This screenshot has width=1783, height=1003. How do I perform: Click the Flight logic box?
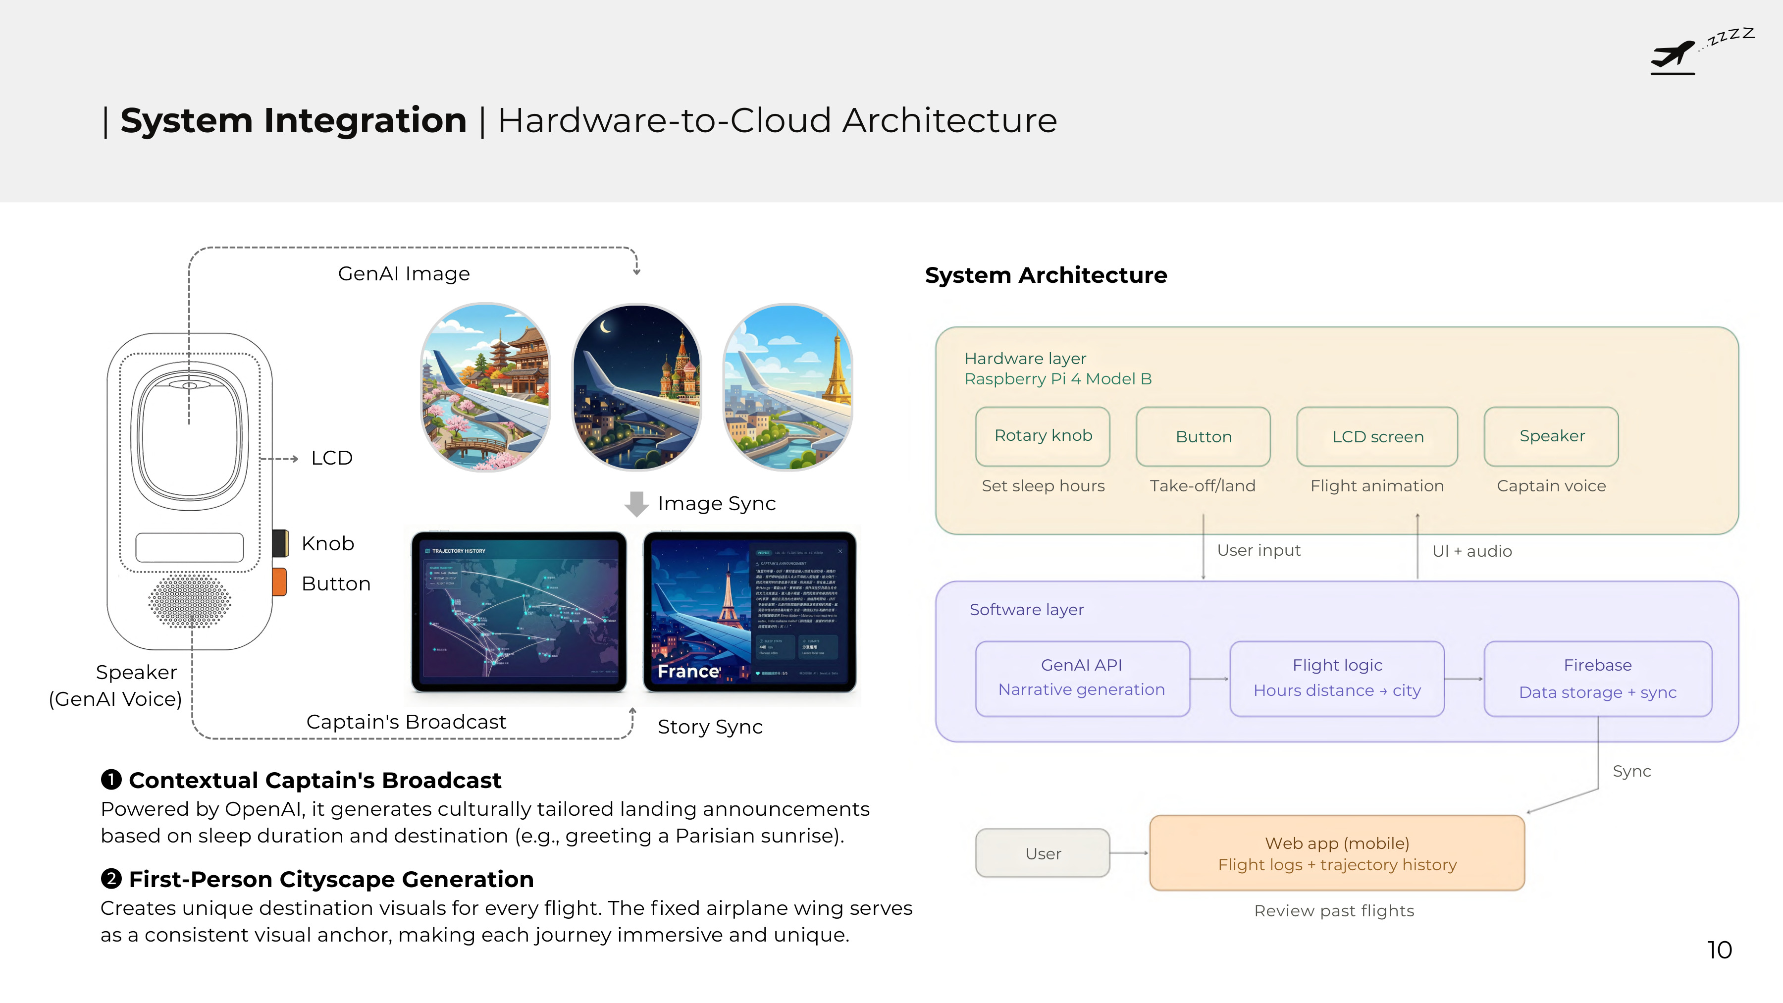click(x=1337, y=679)
